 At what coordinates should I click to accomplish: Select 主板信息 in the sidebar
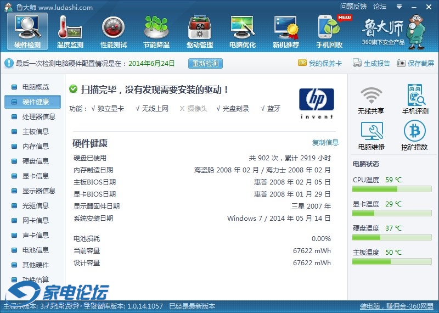[32, 131]
